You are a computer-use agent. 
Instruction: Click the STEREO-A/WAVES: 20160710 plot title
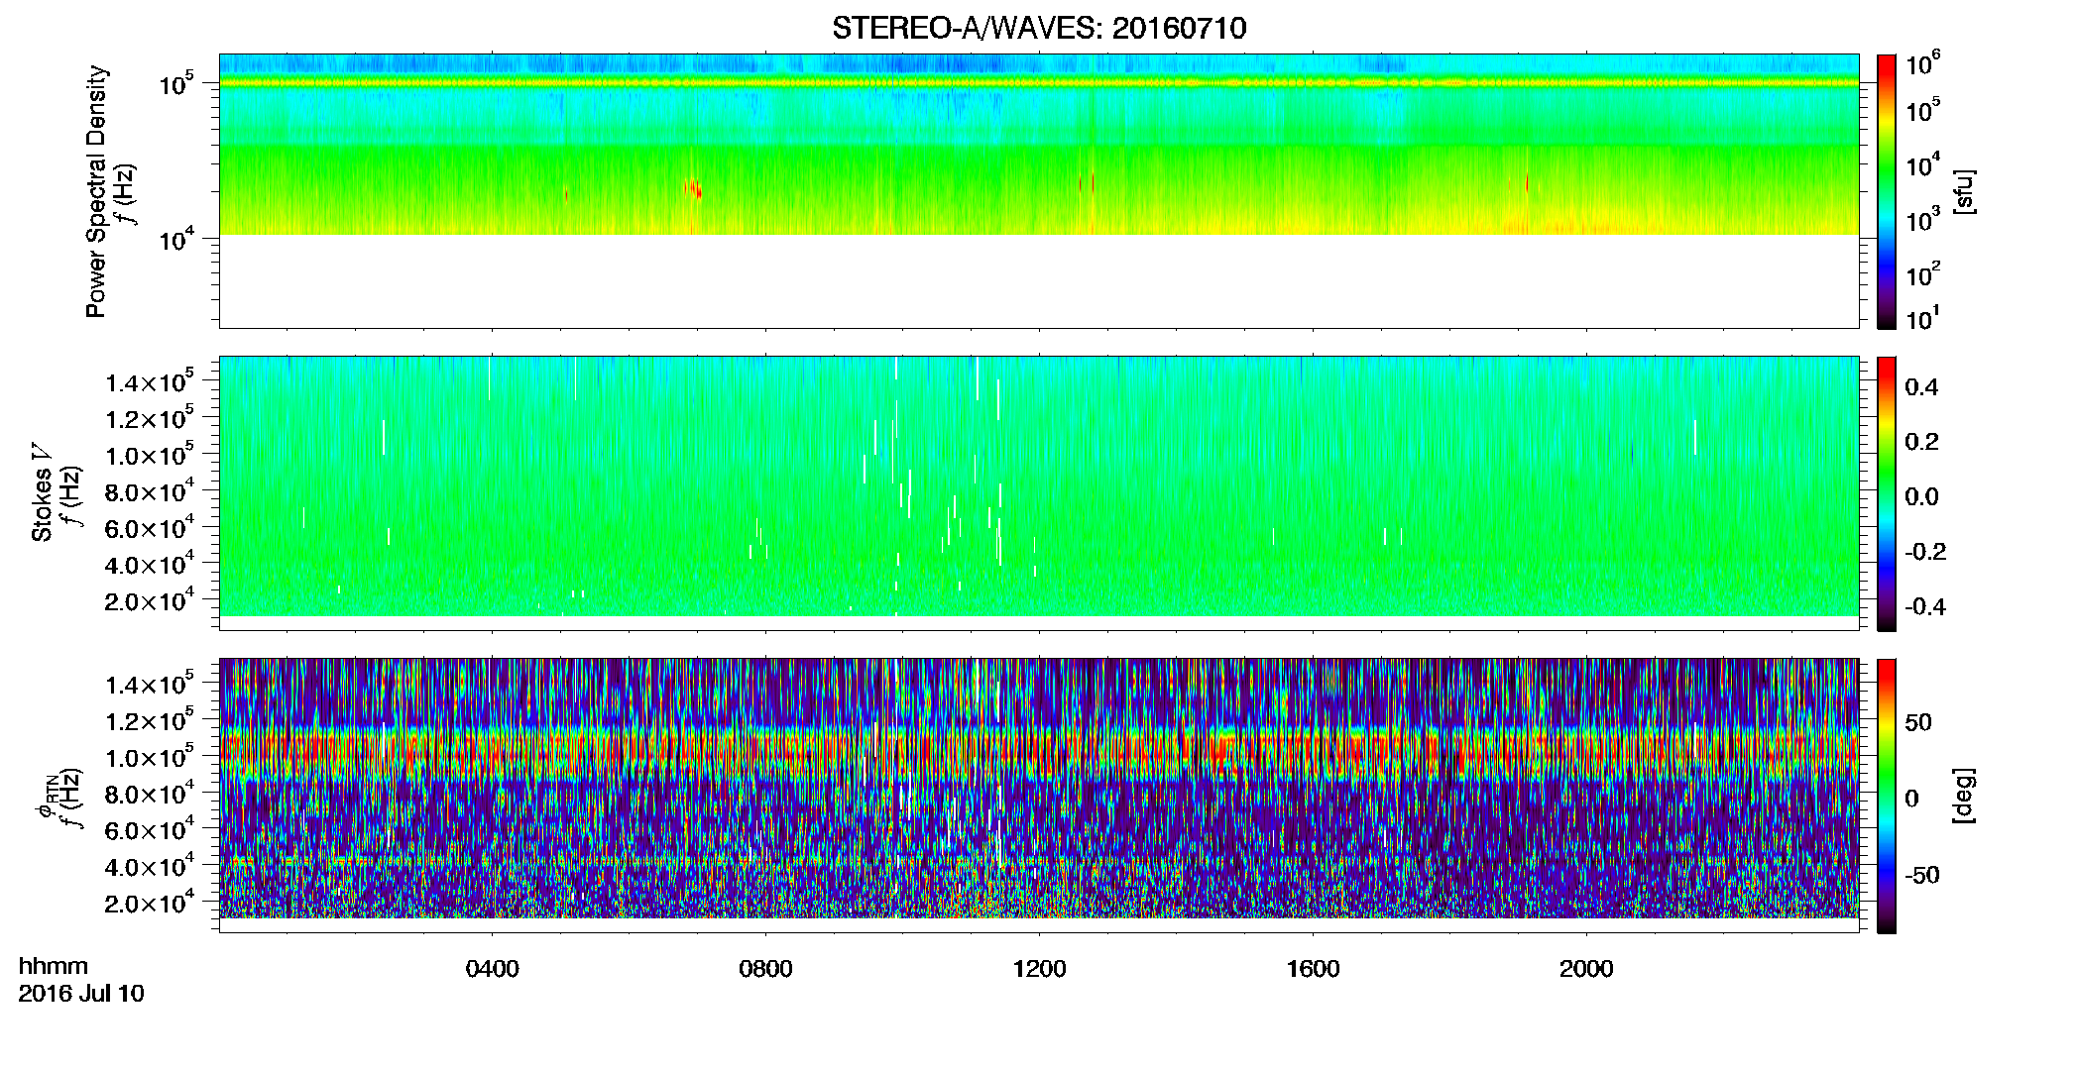pos(1039,28)
